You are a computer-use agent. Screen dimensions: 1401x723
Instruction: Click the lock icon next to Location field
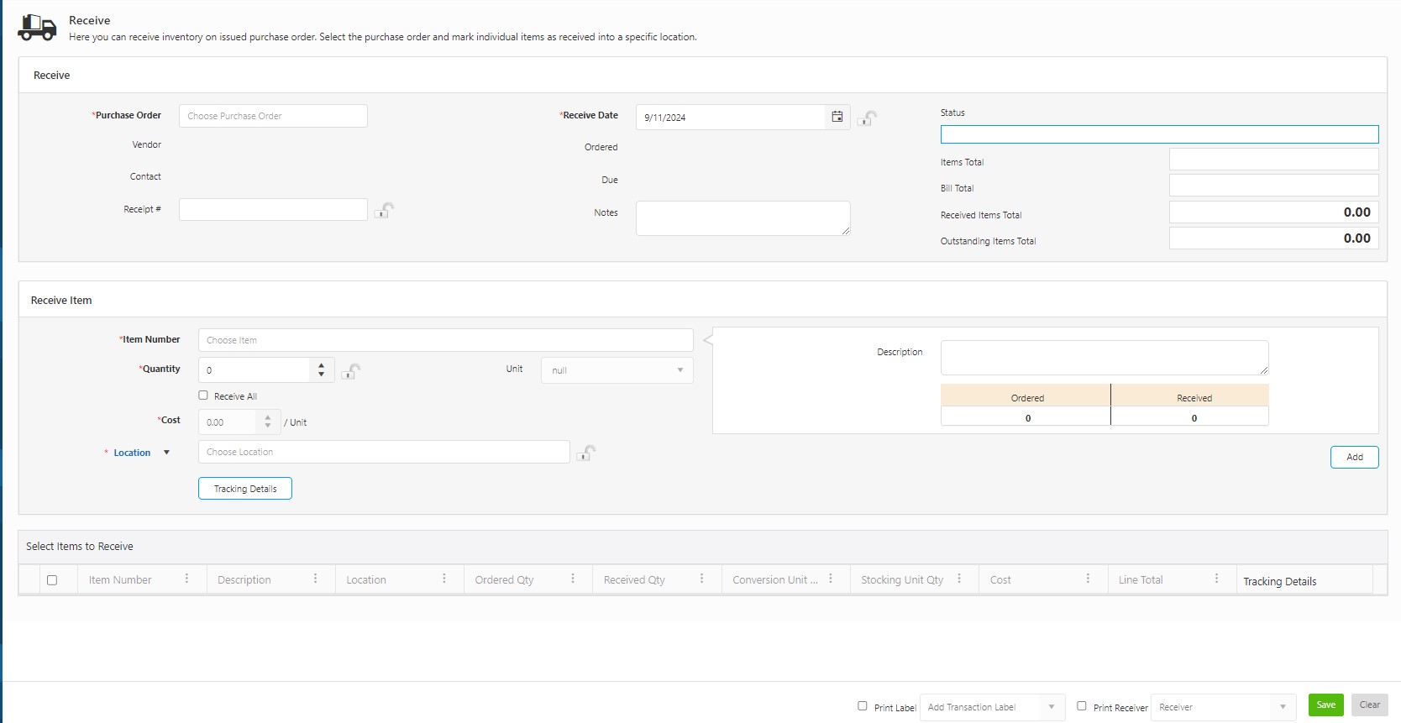coord(586,453)
